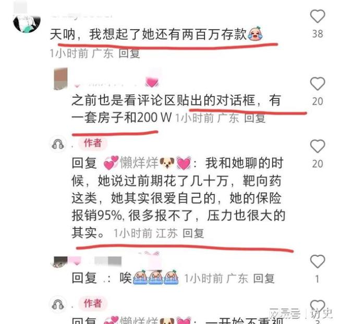
Task: Like the author's reply about insurance reimbursement
Action: [x=318, y=146]
